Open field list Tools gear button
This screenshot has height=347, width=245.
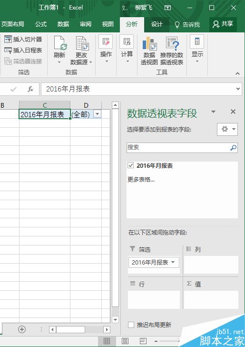click(227, 129)
